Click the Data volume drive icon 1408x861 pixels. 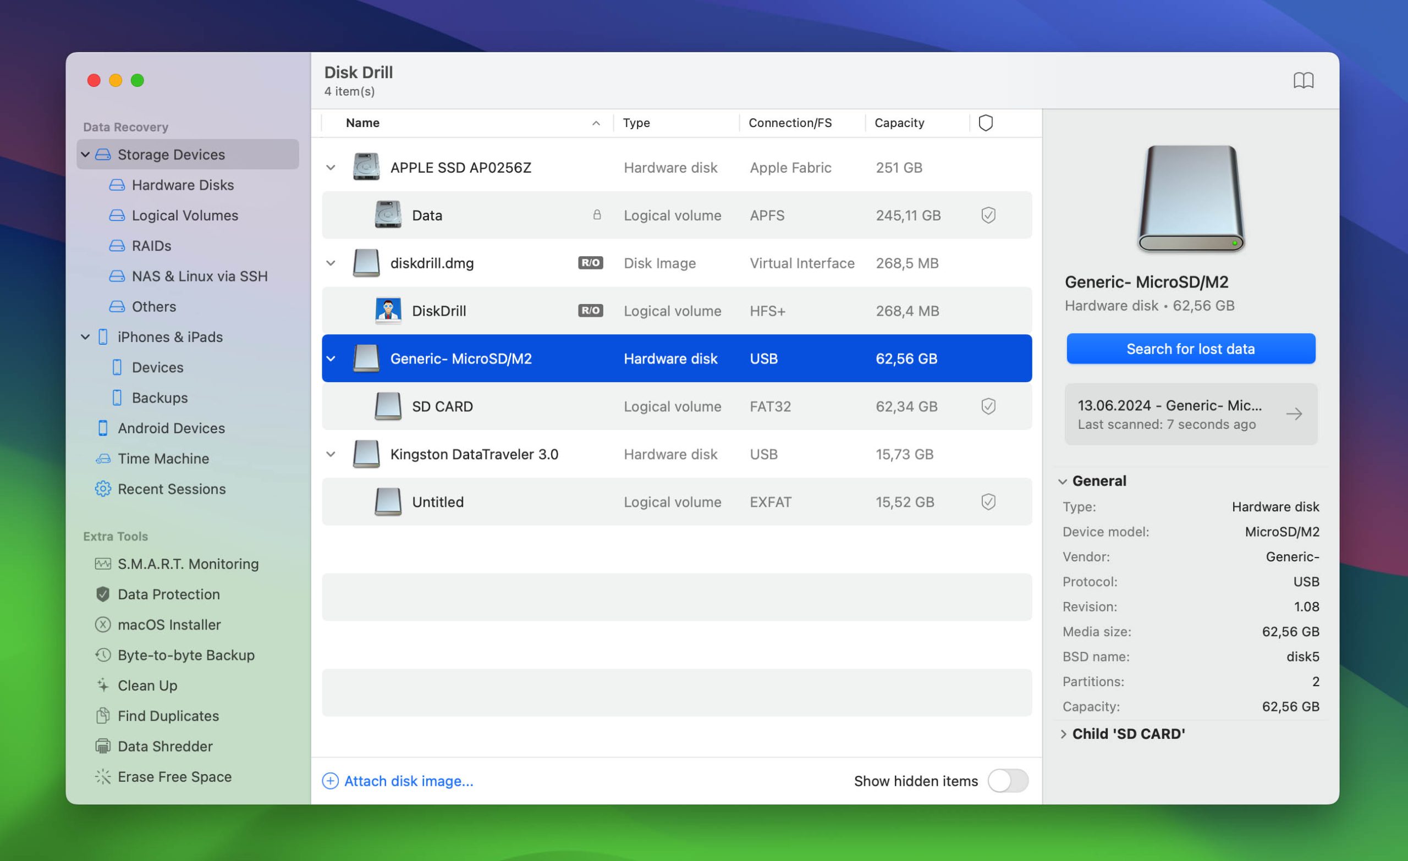pos(388,216)
